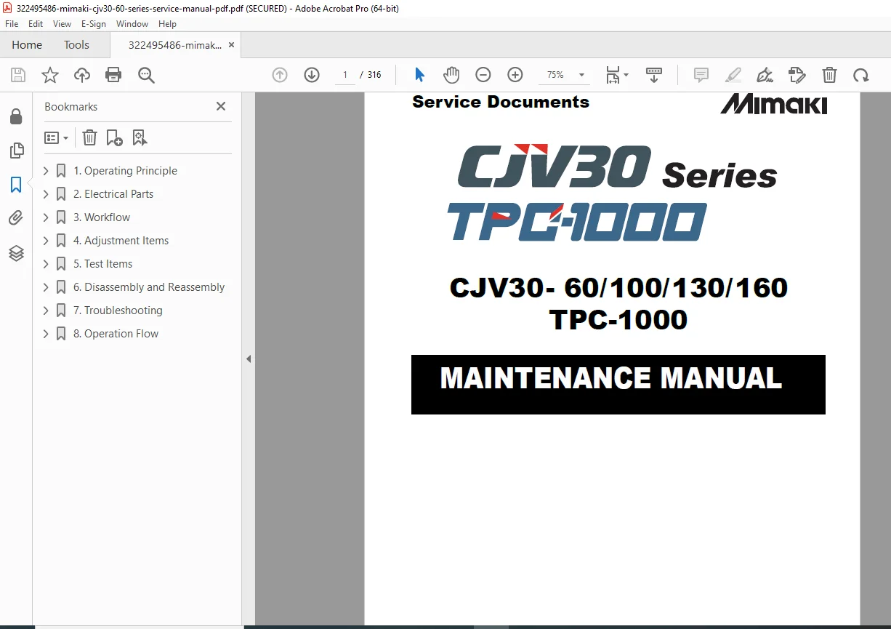This screenshot has height=629, width=891.
Task: Expand the 8. Operation Flow bookmark
Action: (46, 334)
